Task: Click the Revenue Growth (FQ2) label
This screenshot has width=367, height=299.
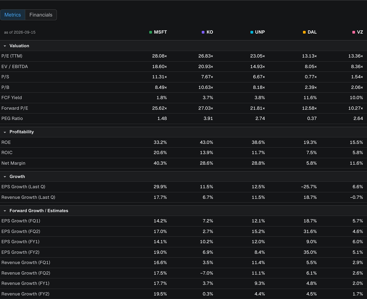Action: (26, 273)
